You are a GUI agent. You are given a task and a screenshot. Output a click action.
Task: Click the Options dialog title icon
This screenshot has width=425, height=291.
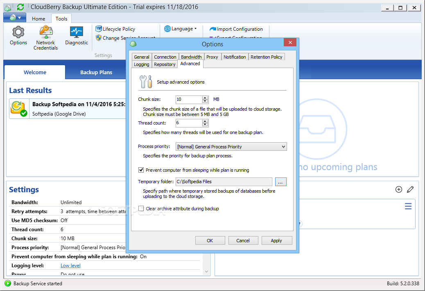point(133,44)
